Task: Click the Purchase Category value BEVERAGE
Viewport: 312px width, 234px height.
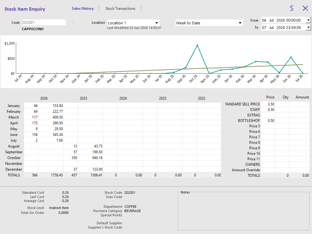Action: click(133, 211)
